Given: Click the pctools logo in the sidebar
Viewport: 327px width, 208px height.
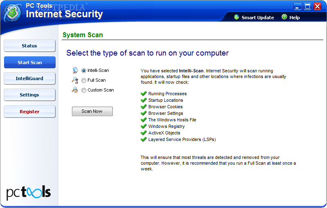Looking at the screenshot, I should point(29,192).
